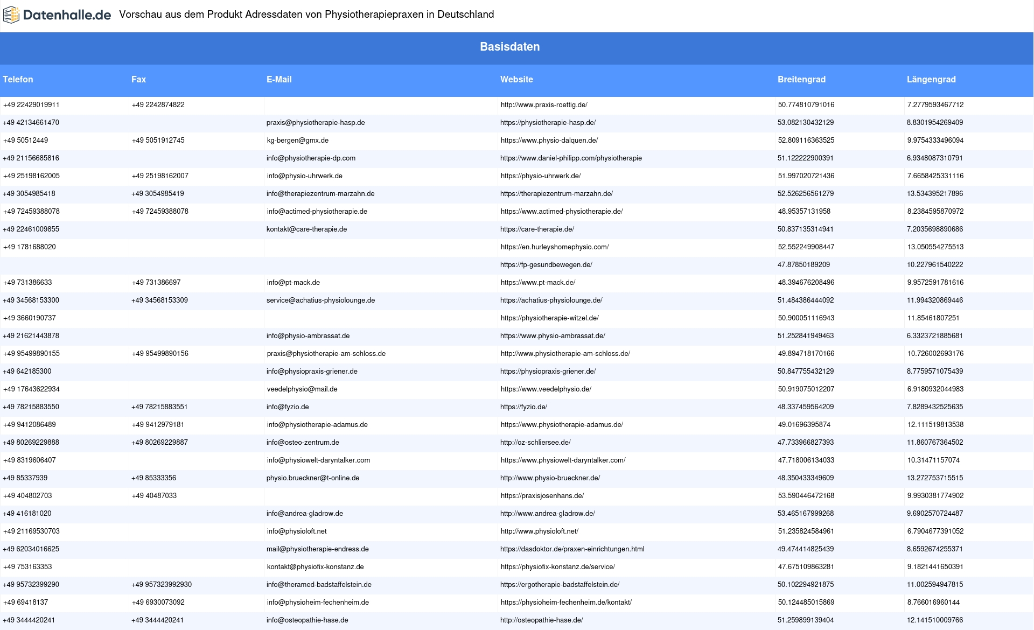Open https://www.daniel-philipp.com/physiotherapie link
Viewport: 1034px width, 630px height.
point(571,158)
